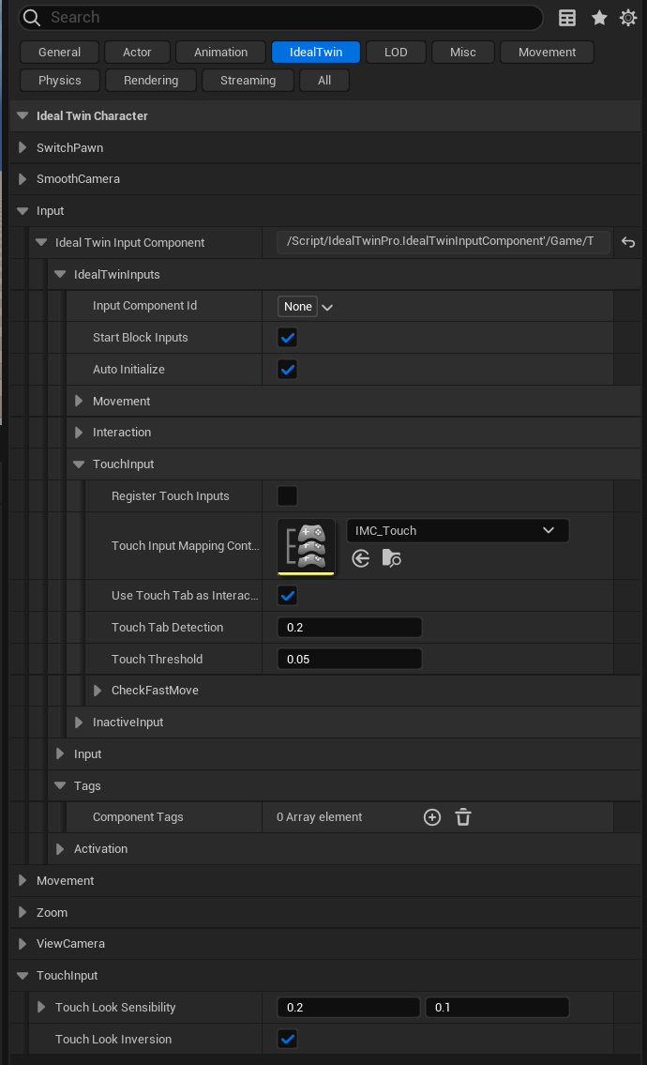Switch to the Physics filter tab
This screenshot has width=647, height=1065.
coord(60,81)
